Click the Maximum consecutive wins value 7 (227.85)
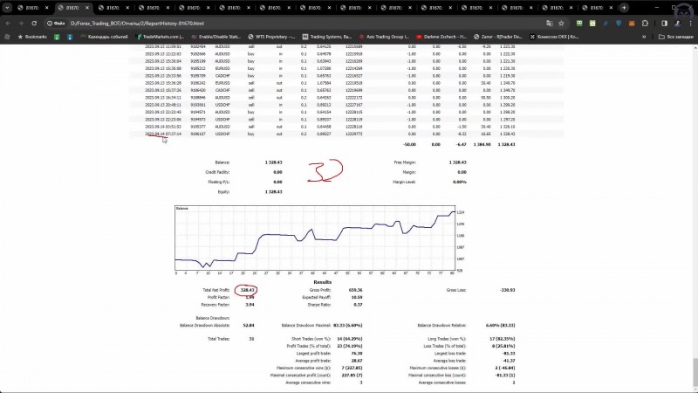The image size is (698, 393). click(x=351, y=368)
